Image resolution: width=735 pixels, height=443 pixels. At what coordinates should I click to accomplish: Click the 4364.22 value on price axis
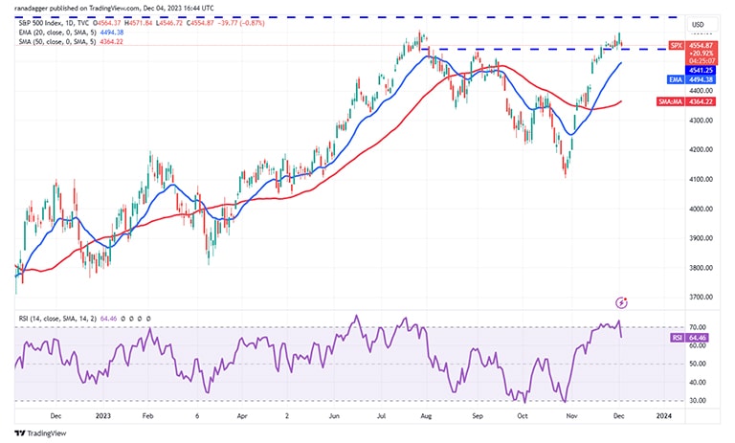coord(701,101)
